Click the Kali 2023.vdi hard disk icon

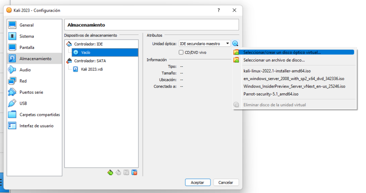coord(76,69)
